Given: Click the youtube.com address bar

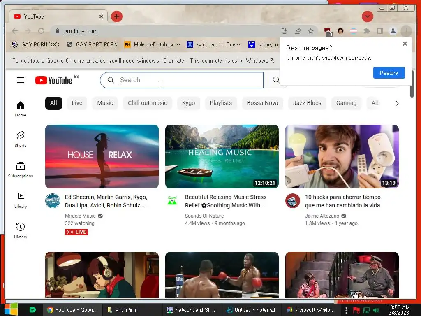Looking at the screenshot, I should click(167, 31).
